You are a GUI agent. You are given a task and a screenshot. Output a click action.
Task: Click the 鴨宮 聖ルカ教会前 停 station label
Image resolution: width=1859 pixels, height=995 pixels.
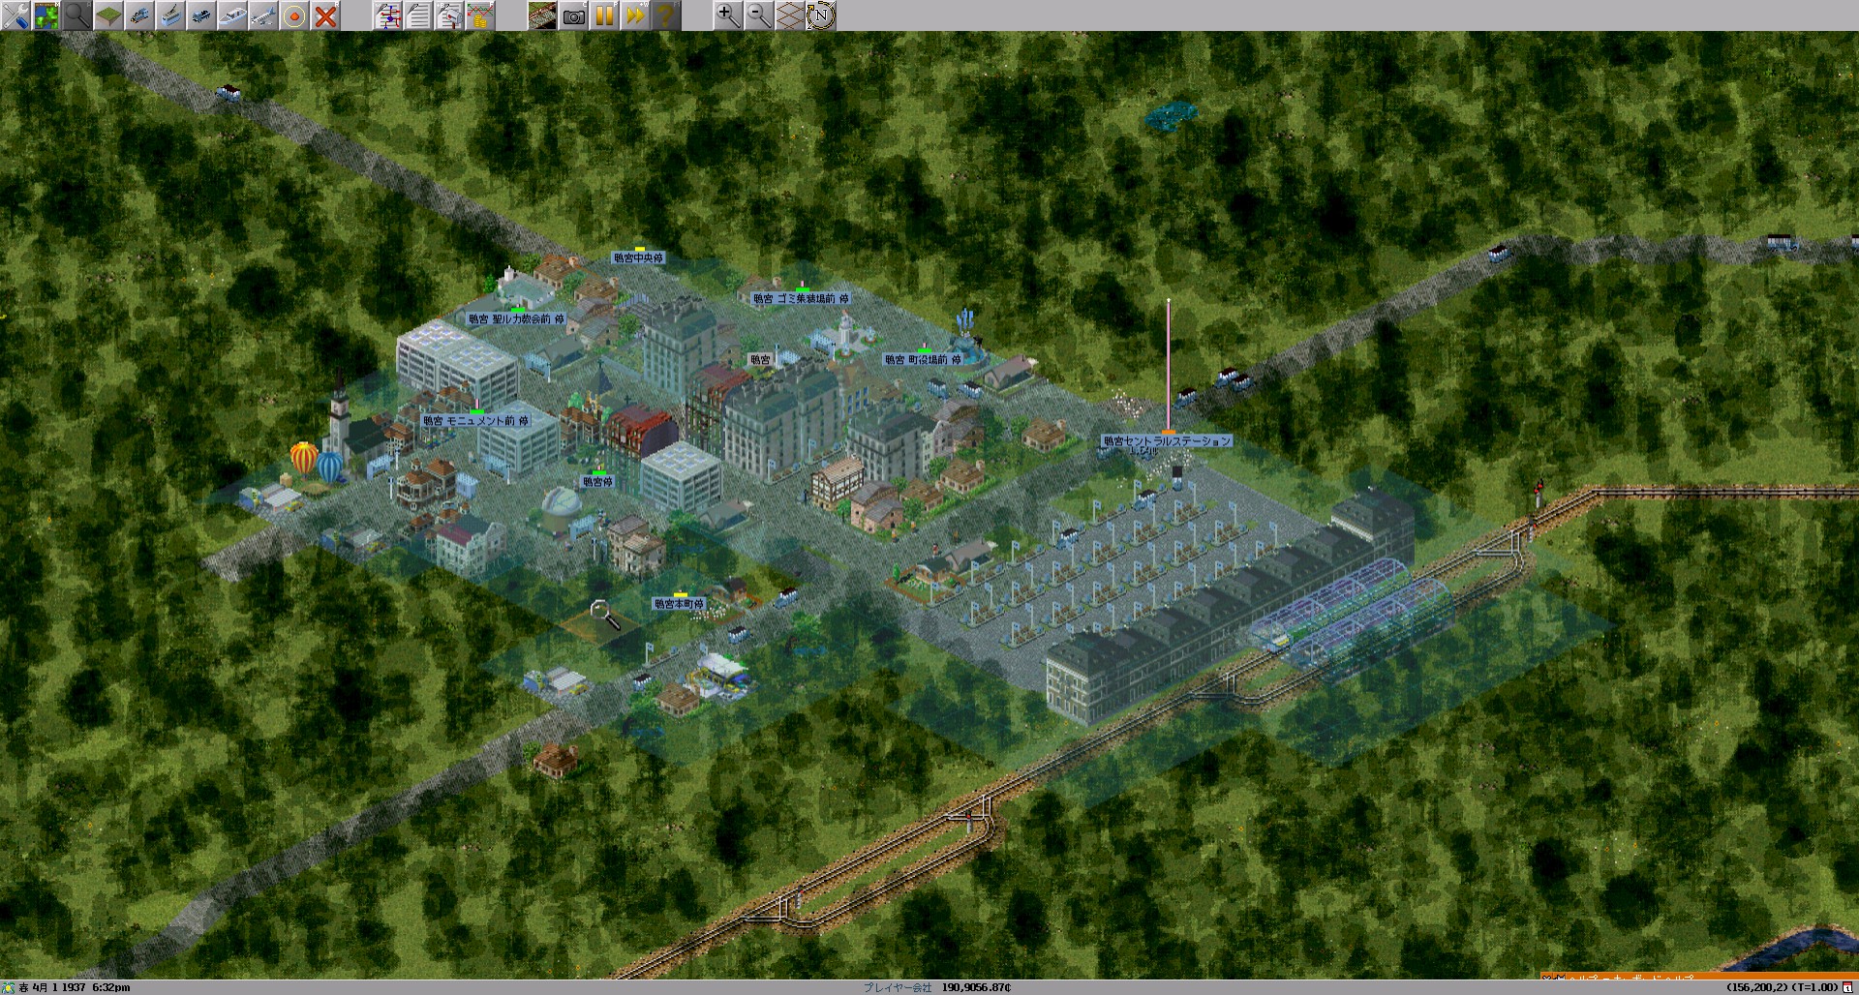click(x=516, y=319)
